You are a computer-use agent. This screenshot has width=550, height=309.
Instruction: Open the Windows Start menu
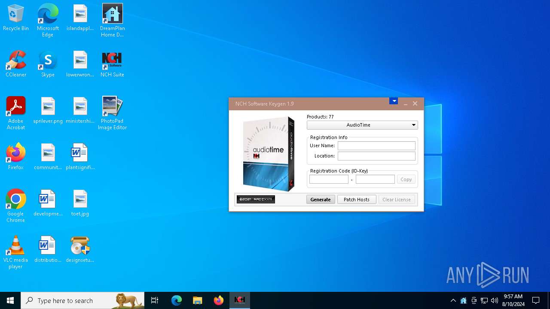[10, 300]
